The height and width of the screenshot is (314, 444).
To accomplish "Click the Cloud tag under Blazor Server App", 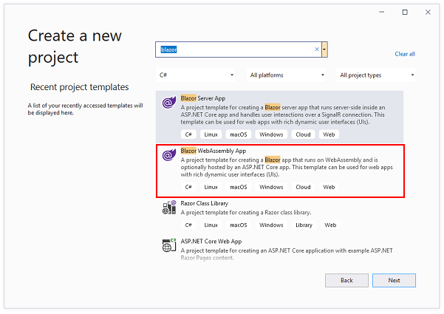I will [x=303, y=134].
